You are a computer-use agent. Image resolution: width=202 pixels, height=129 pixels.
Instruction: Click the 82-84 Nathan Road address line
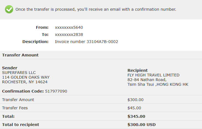click(147, 80)
